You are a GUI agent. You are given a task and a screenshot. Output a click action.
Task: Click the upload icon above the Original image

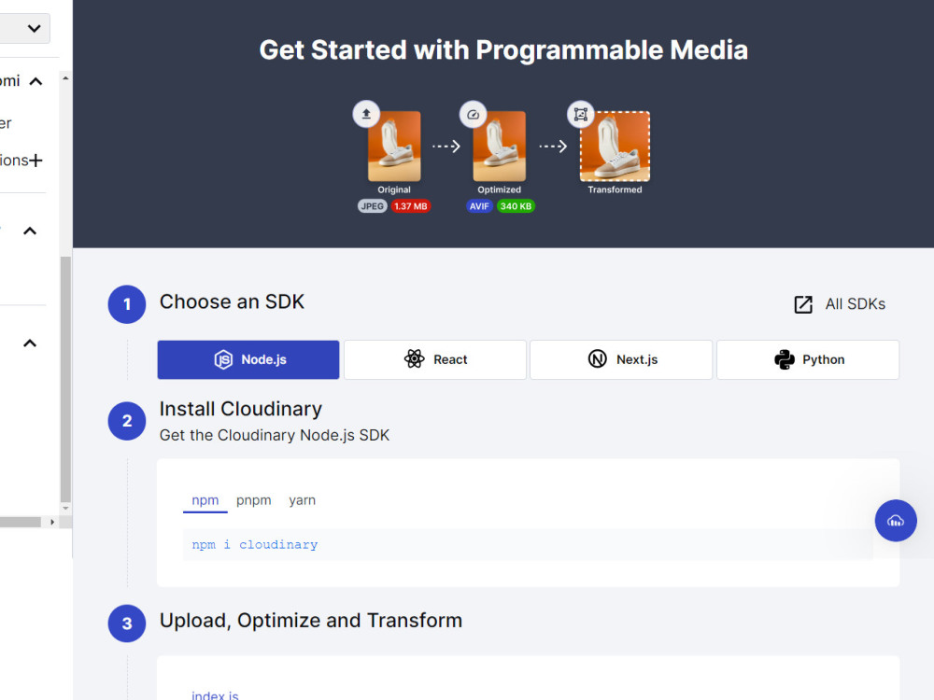pyautogui.click(x=365, y=114)
